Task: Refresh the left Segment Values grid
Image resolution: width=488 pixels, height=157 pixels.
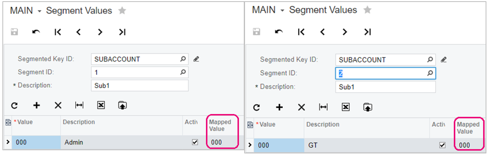Action: pos(14,105)
